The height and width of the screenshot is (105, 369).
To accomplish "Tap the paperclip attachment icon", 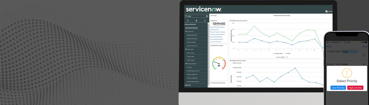I will pos(364,64).
